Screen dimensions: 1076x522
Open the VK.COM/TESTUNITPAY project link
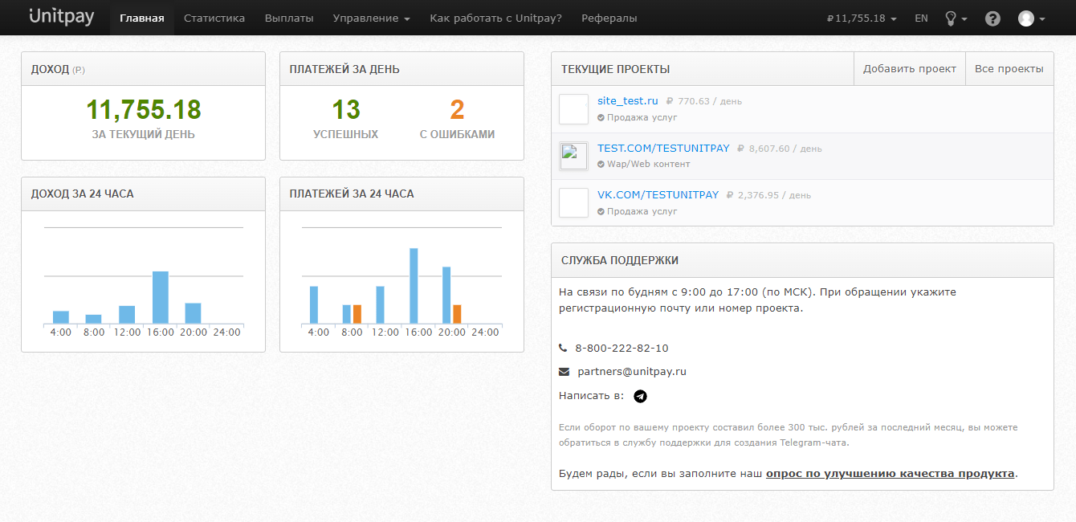coord(658,194)
